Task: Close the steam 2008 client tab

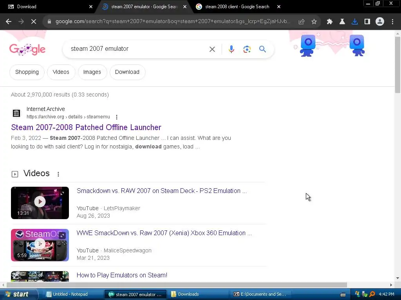Action: tap(279, 7)
